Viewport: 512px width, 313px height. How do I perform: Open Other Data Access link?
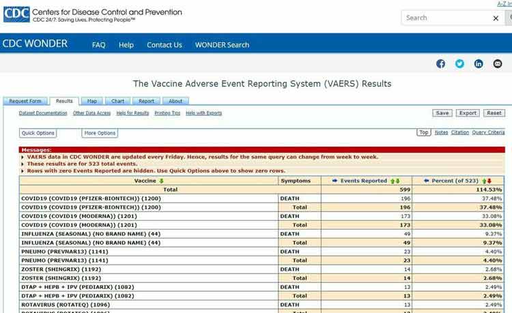pos(91,113)
